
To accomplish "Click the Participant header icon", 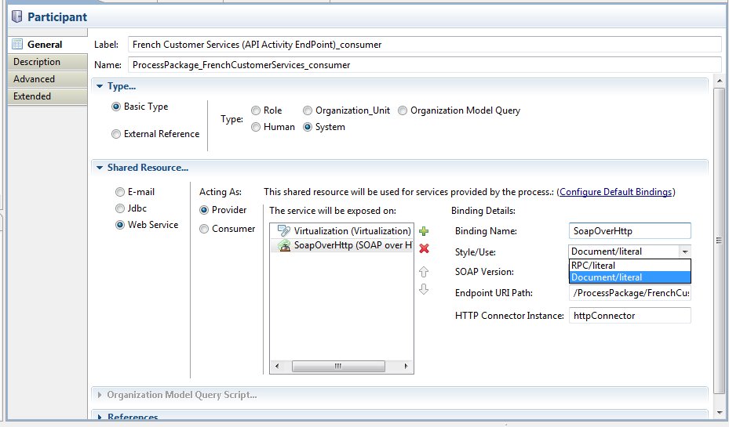I will click(x=16, y=17).
